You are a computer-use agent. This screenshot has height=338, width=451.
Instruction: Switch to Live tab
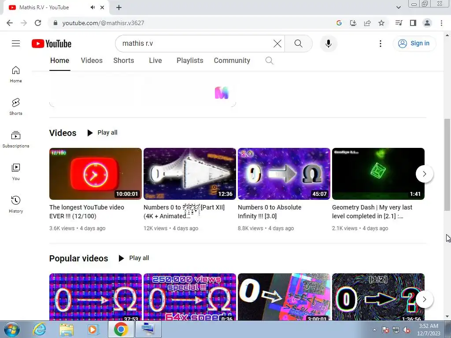click(155, 61)
